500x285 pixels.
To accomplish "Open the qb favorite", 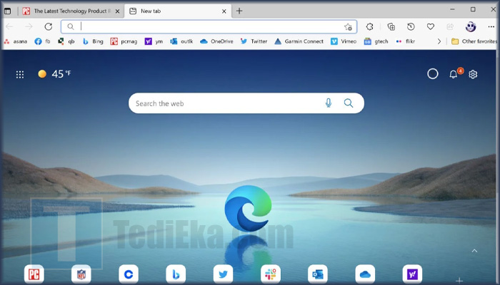I will tap(66, 41).
